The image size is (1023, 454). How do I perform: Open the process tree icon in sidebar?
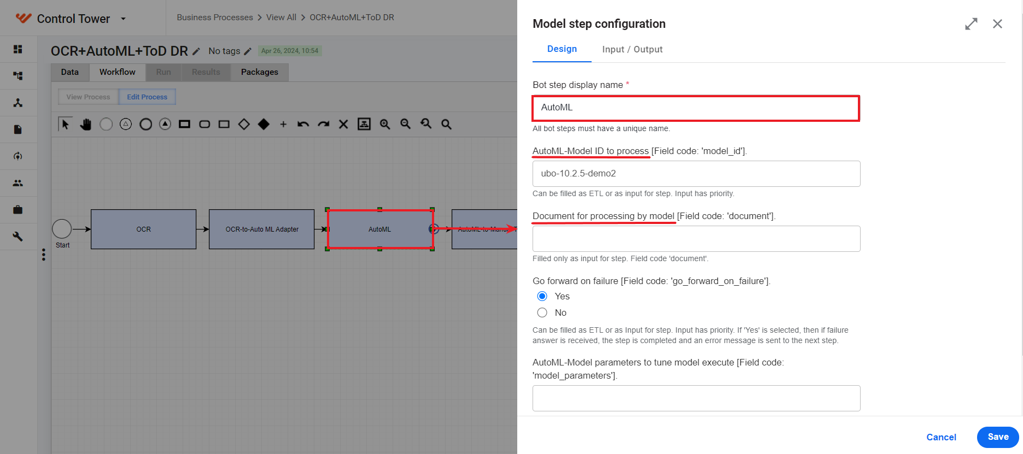pyautogui.click(x=18, y=76)
